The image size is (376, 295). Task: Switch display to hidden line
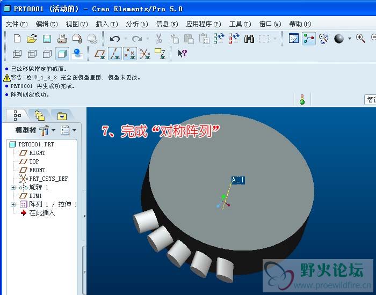click(32, 54)
